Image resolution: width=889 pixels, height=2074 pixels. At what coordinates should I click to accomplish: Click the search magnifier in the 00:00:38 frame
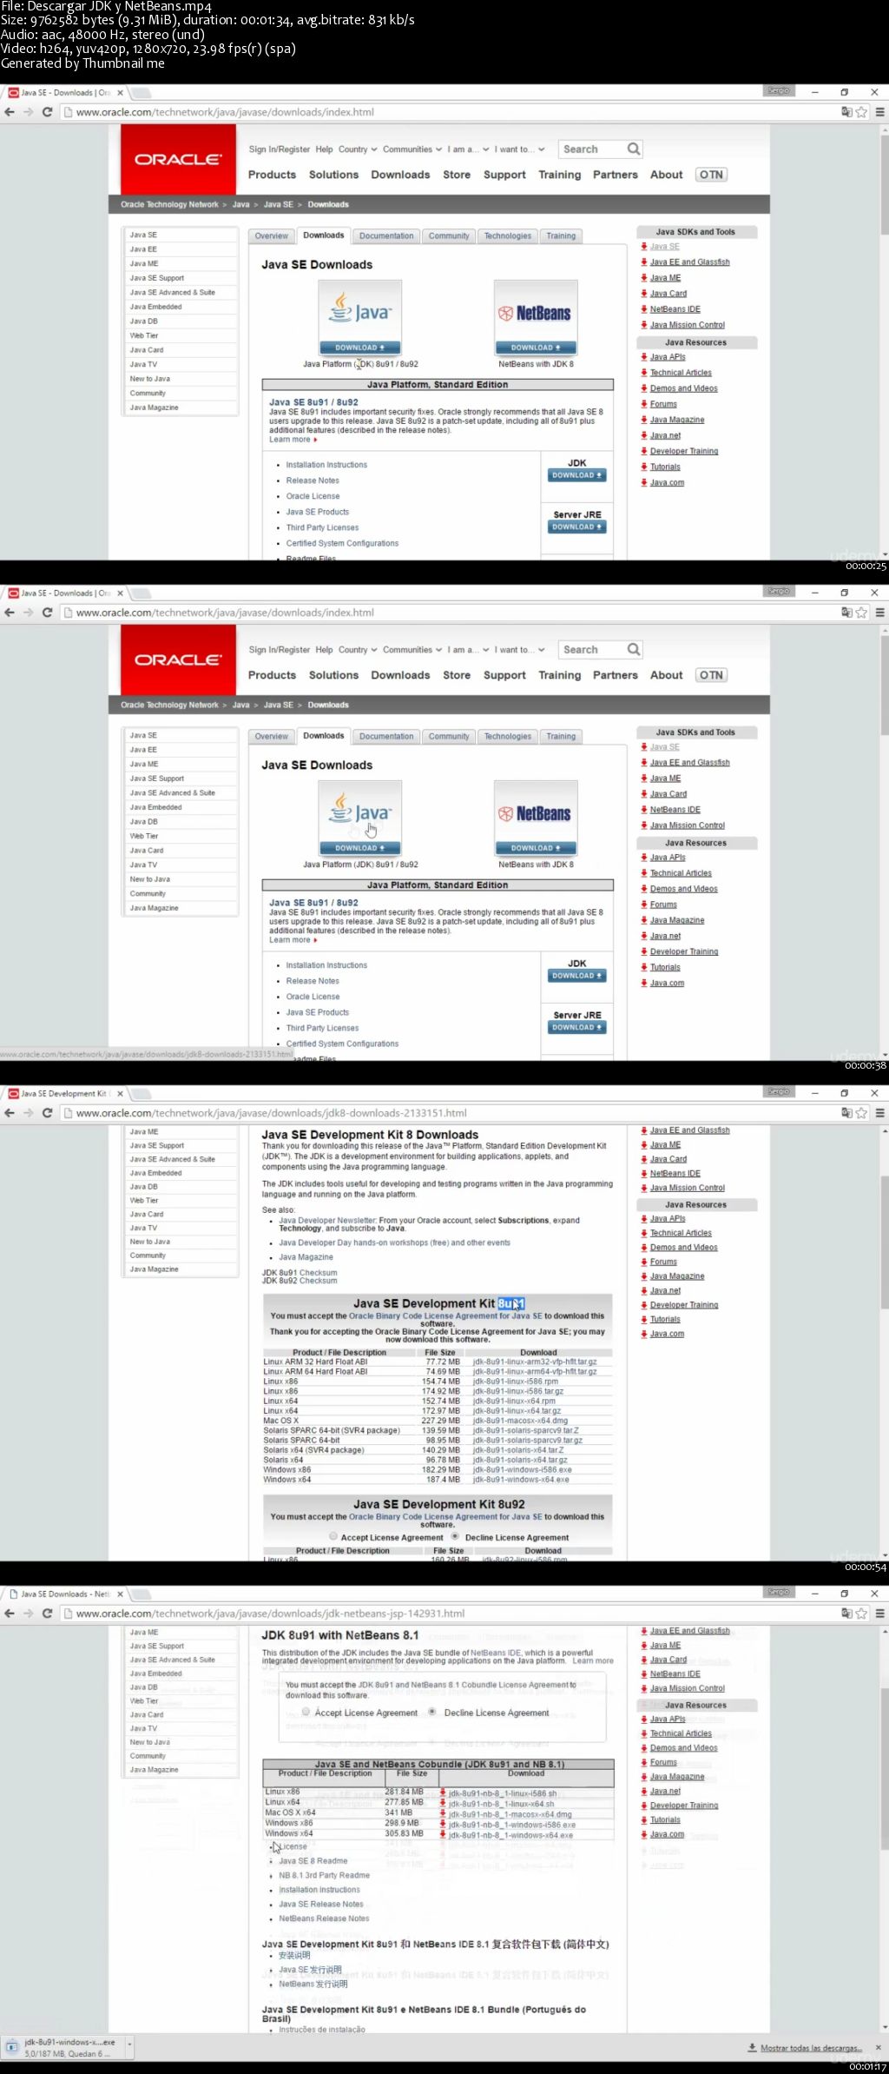634,649
